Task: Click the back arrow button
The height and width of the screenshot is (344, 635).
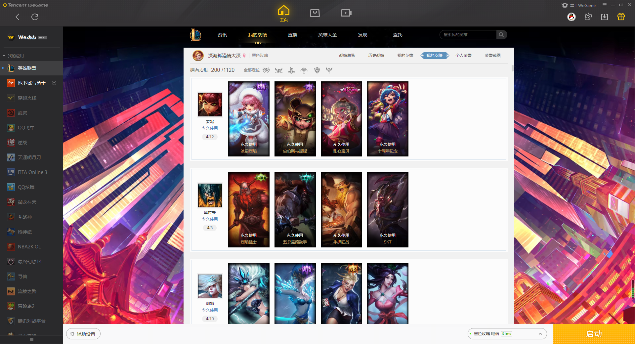Action: pyautogui.click(x=18, y=17)
